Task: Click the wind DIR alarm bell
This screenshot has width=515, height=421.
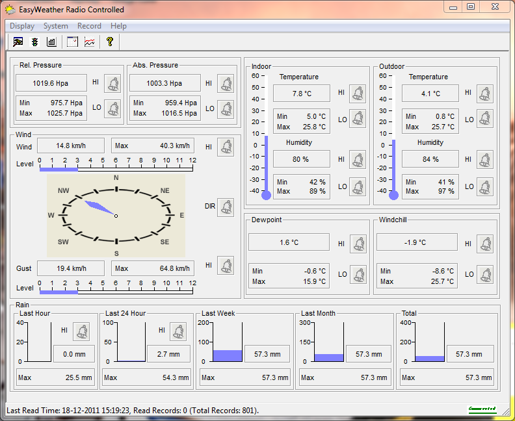Action: (226, 207)
